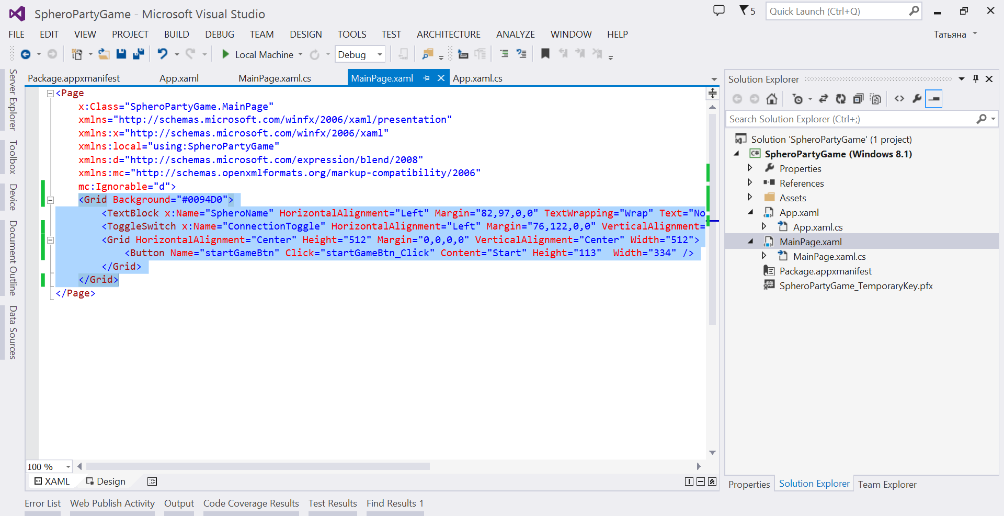The width and height of the screenshot is (1004, 516).
Task: Switch the editor to Design view
Action: pyautogui.click(x=106, y=481)
